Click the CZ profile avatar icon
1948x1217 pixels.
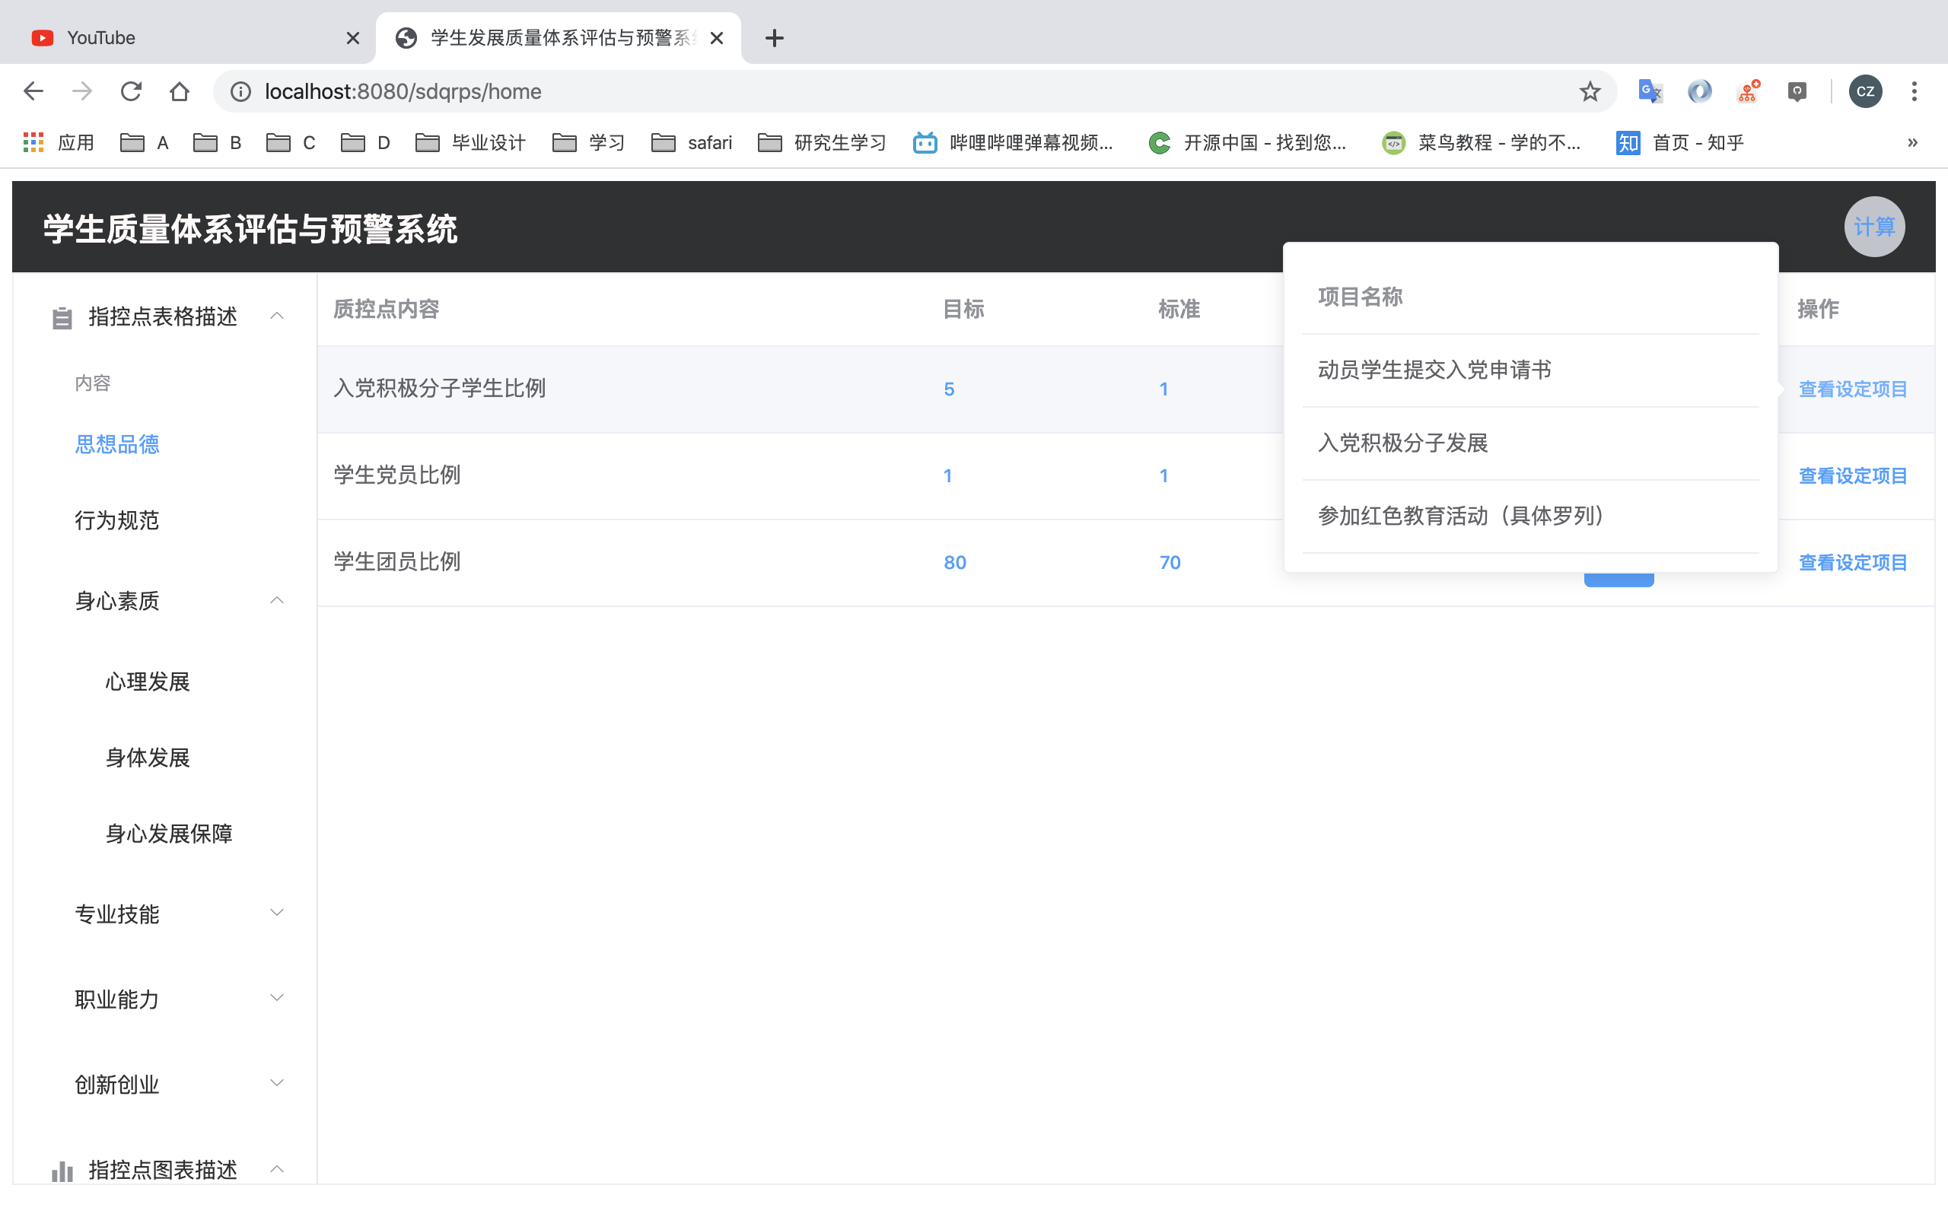[x=1865, y=92]
